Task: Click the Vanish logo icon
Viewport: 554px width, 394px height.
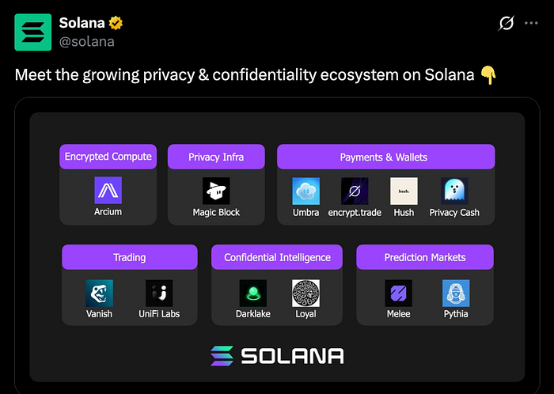Action: coord(99,294)
